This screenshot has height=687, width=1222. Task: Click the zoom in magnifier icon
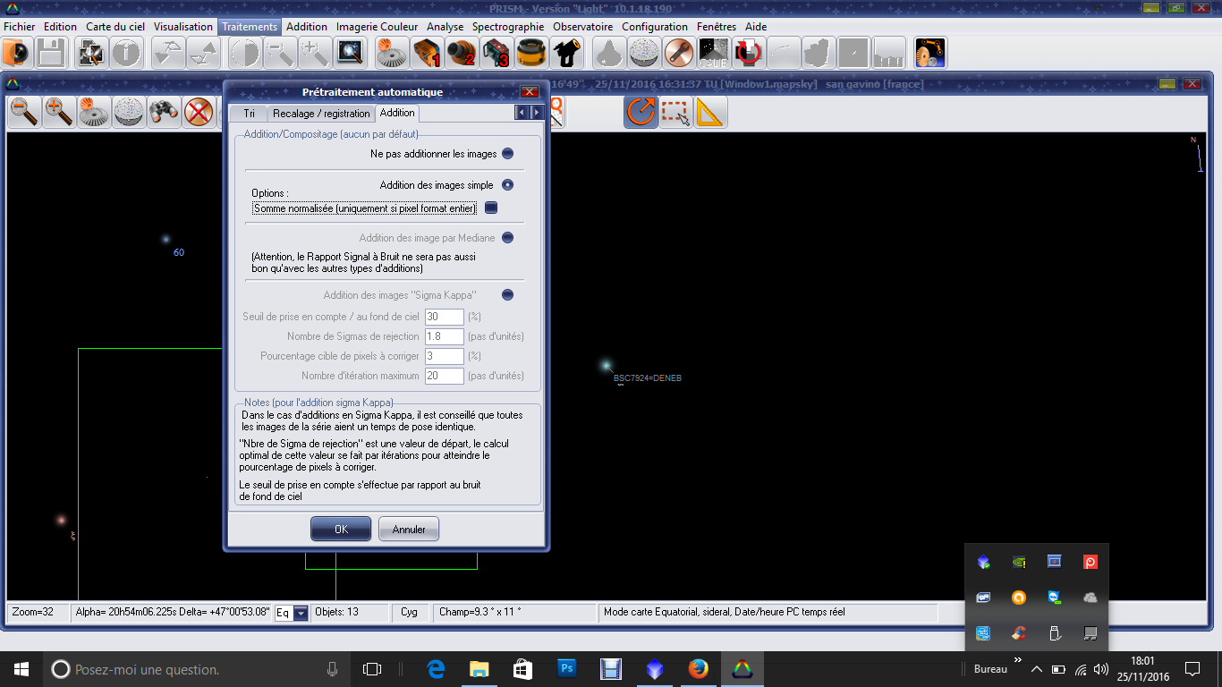(59, 112)
